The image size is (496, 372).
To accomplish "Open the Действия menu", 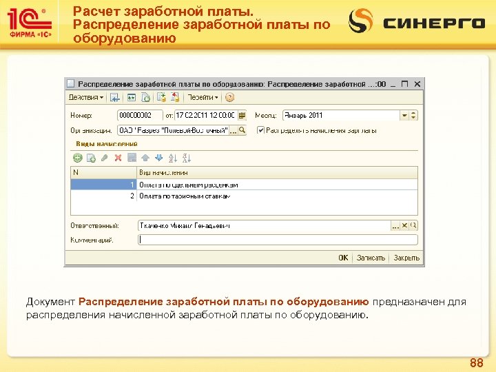I will (86, 97).
